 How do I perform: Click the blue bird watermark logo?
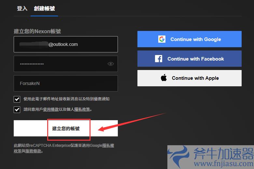178,156
